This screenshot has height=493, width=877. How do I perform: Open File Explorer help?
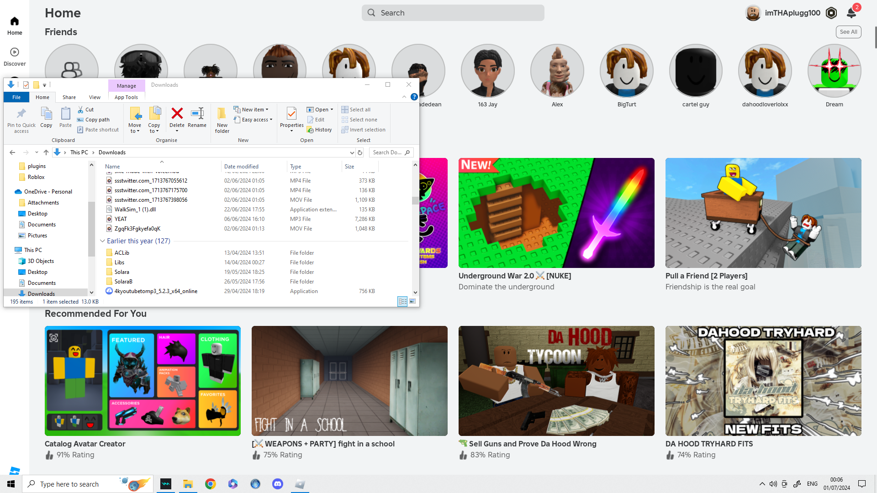tap(414, 97)
